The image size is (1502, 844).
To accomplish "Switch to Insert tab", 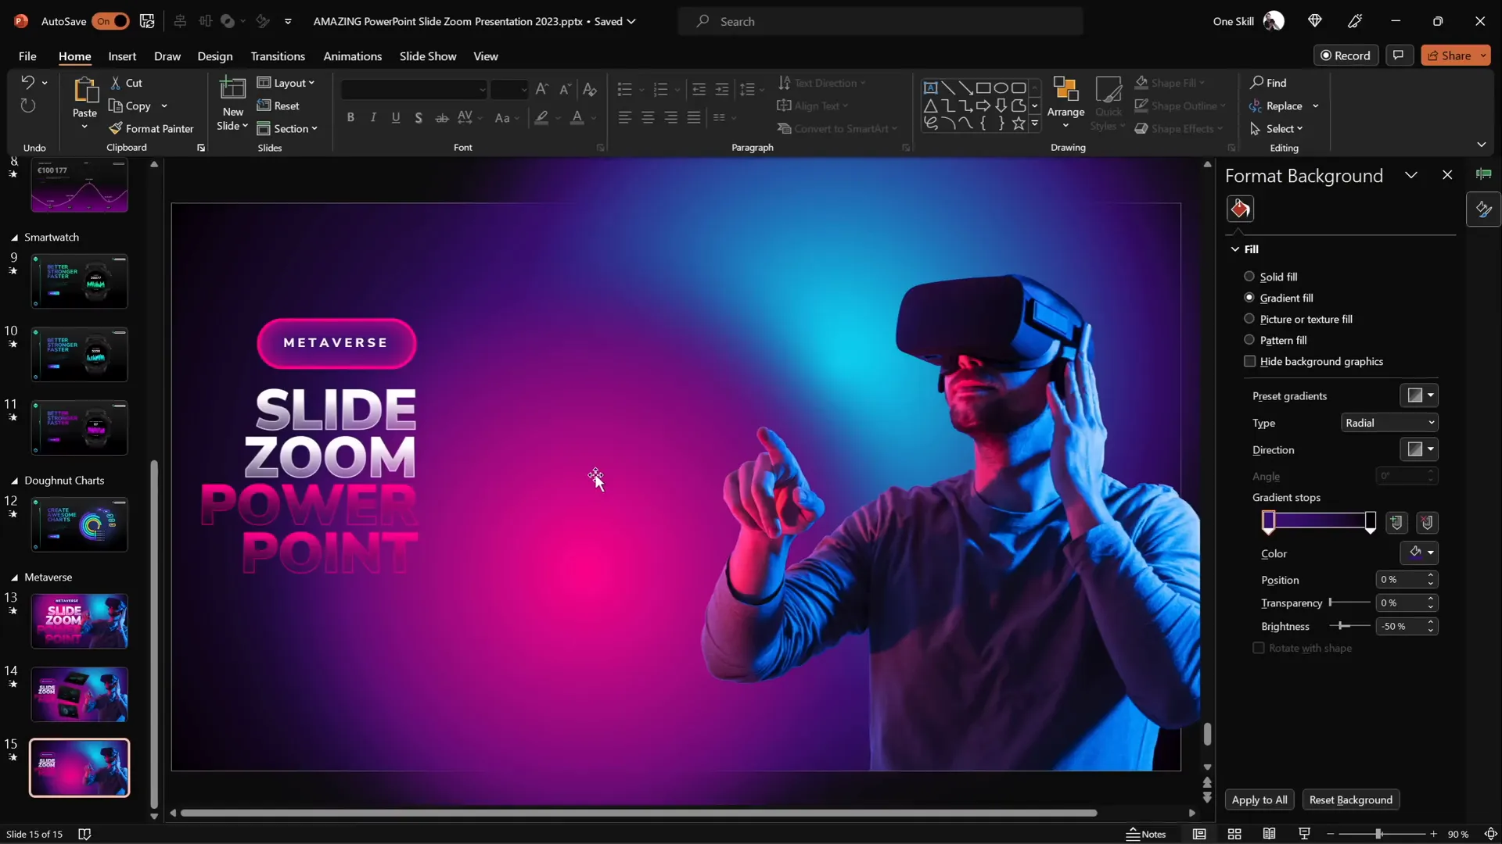I will click(122, 56).
